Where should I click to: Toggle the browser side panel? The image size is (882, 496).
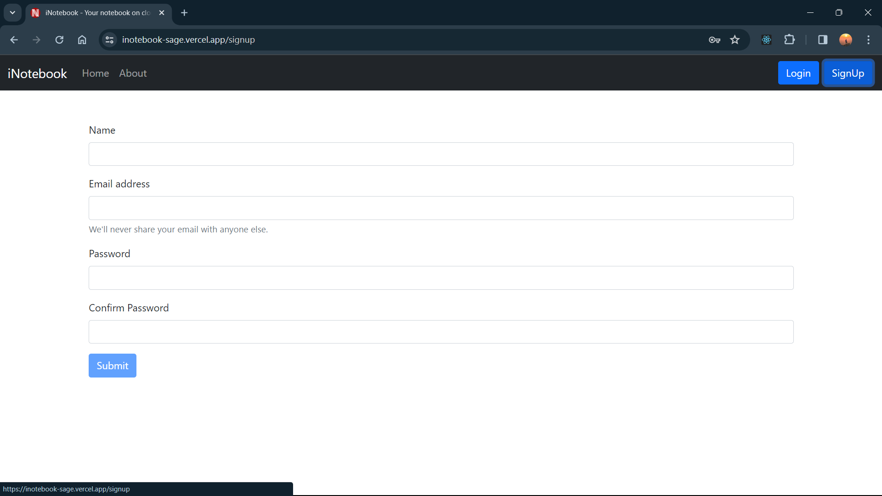(823, 40)
